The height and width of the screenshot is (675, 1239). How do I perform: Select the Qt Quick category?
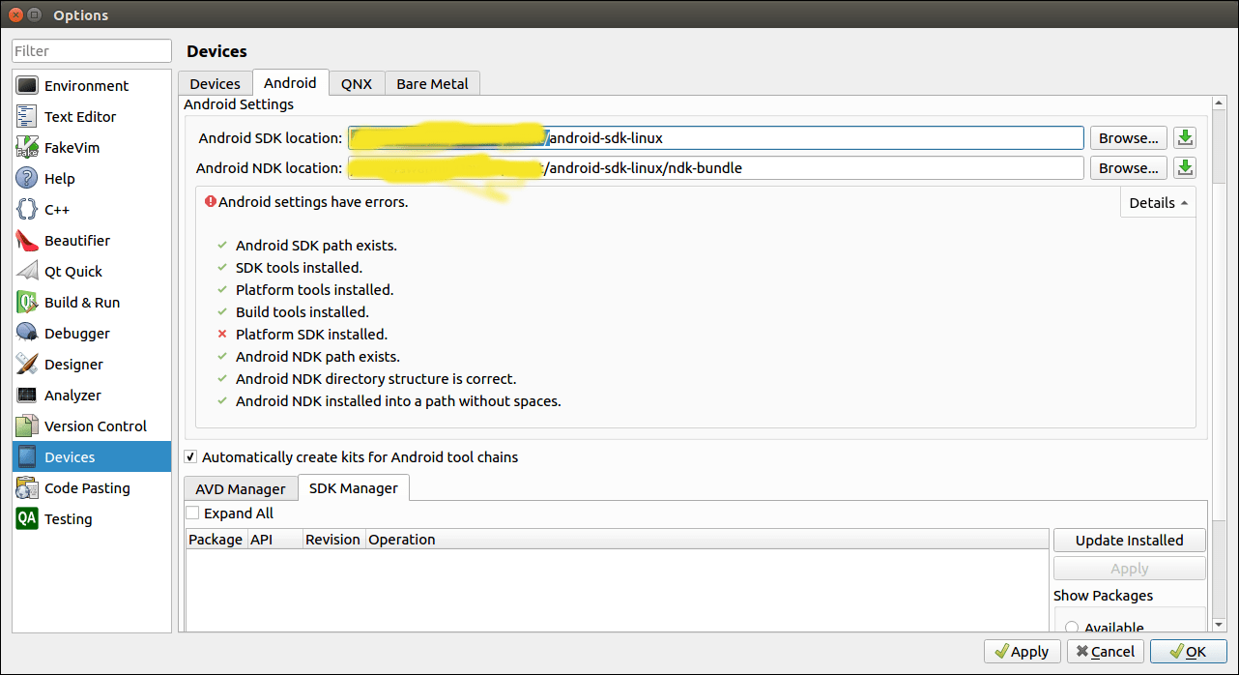[x=92, y=272]
